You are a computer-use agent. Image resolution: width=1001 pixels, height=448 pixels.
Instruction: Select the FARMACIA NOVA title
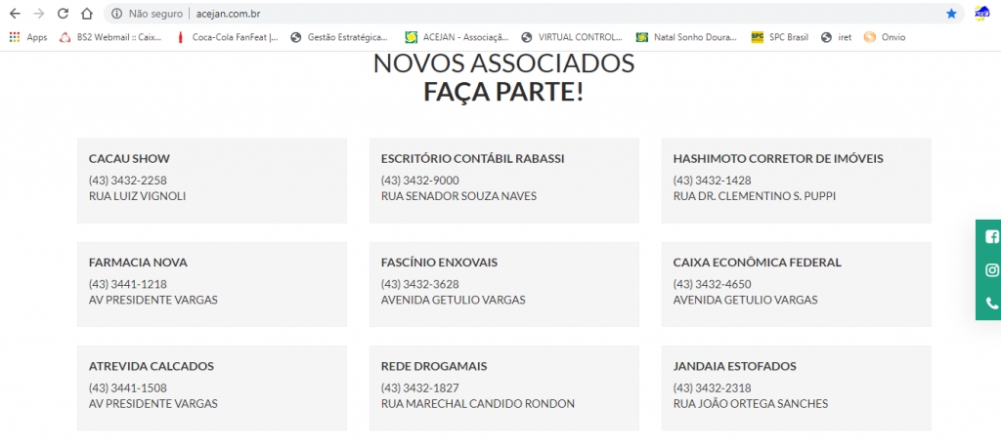[x=138, y=263]
